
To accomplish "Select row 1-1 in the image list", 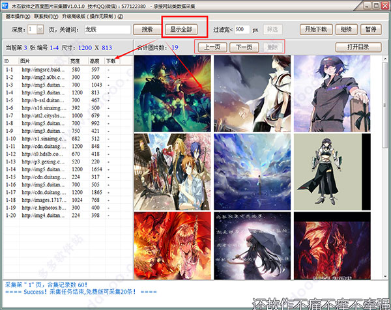I will coord(68,70).
